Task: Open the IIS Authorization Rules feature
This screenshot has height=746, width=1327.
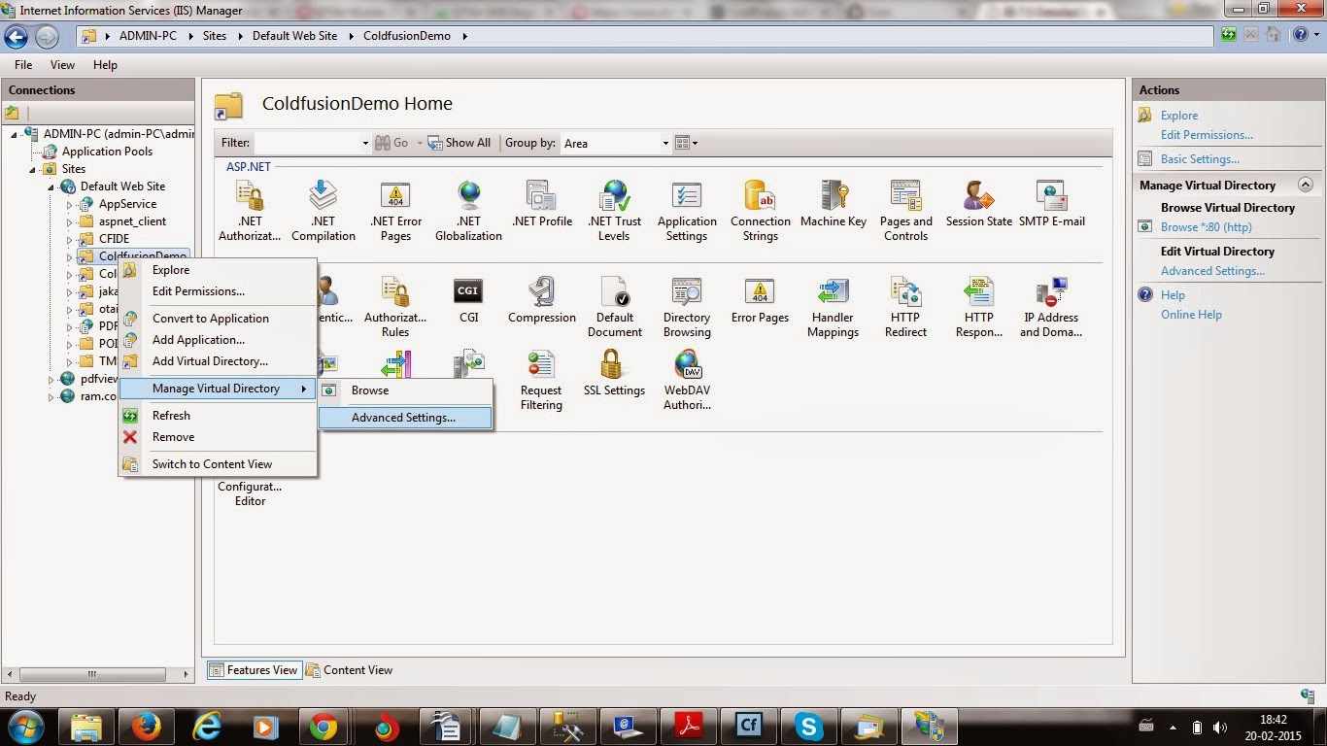Action: (395, 307)
